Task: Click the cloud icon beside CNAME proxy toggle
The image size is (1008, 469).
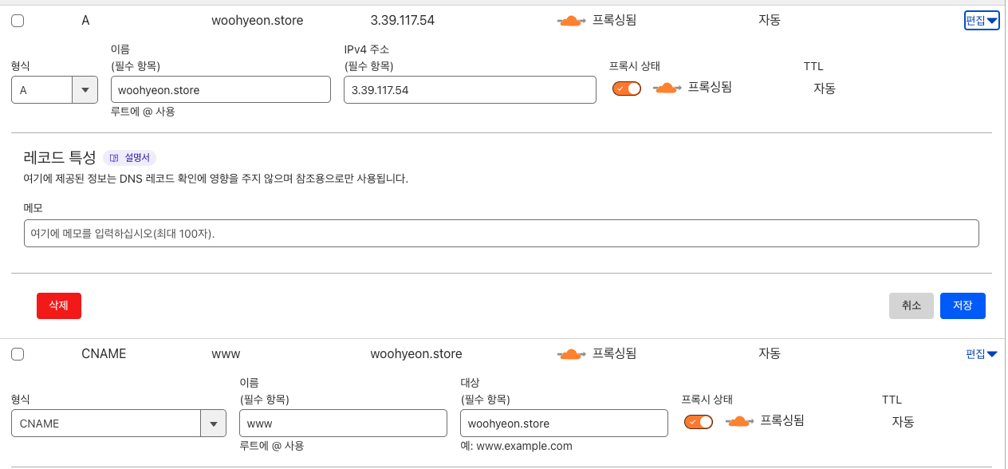Action: 740,421
